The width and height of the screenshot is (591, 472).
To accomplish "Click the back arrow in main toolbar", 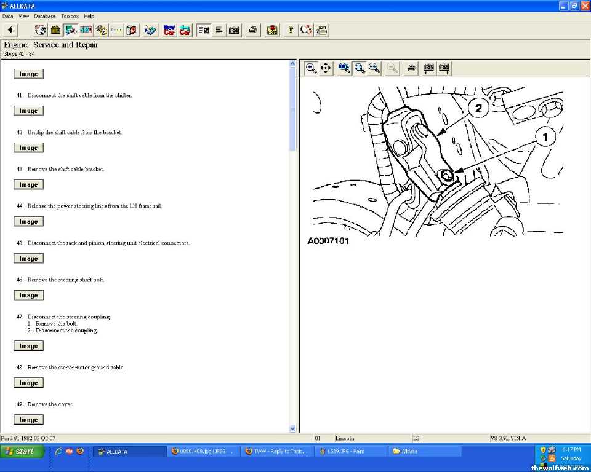I will 10,30.
